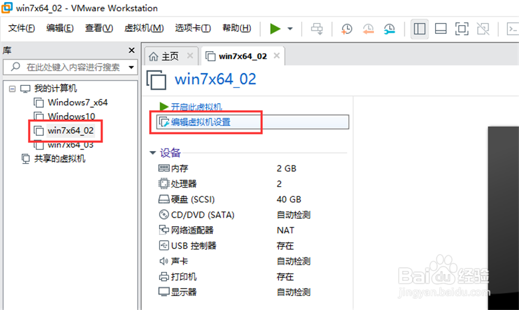
Task: Select win7x64_02 in the library tree
Action: (71, 130)
